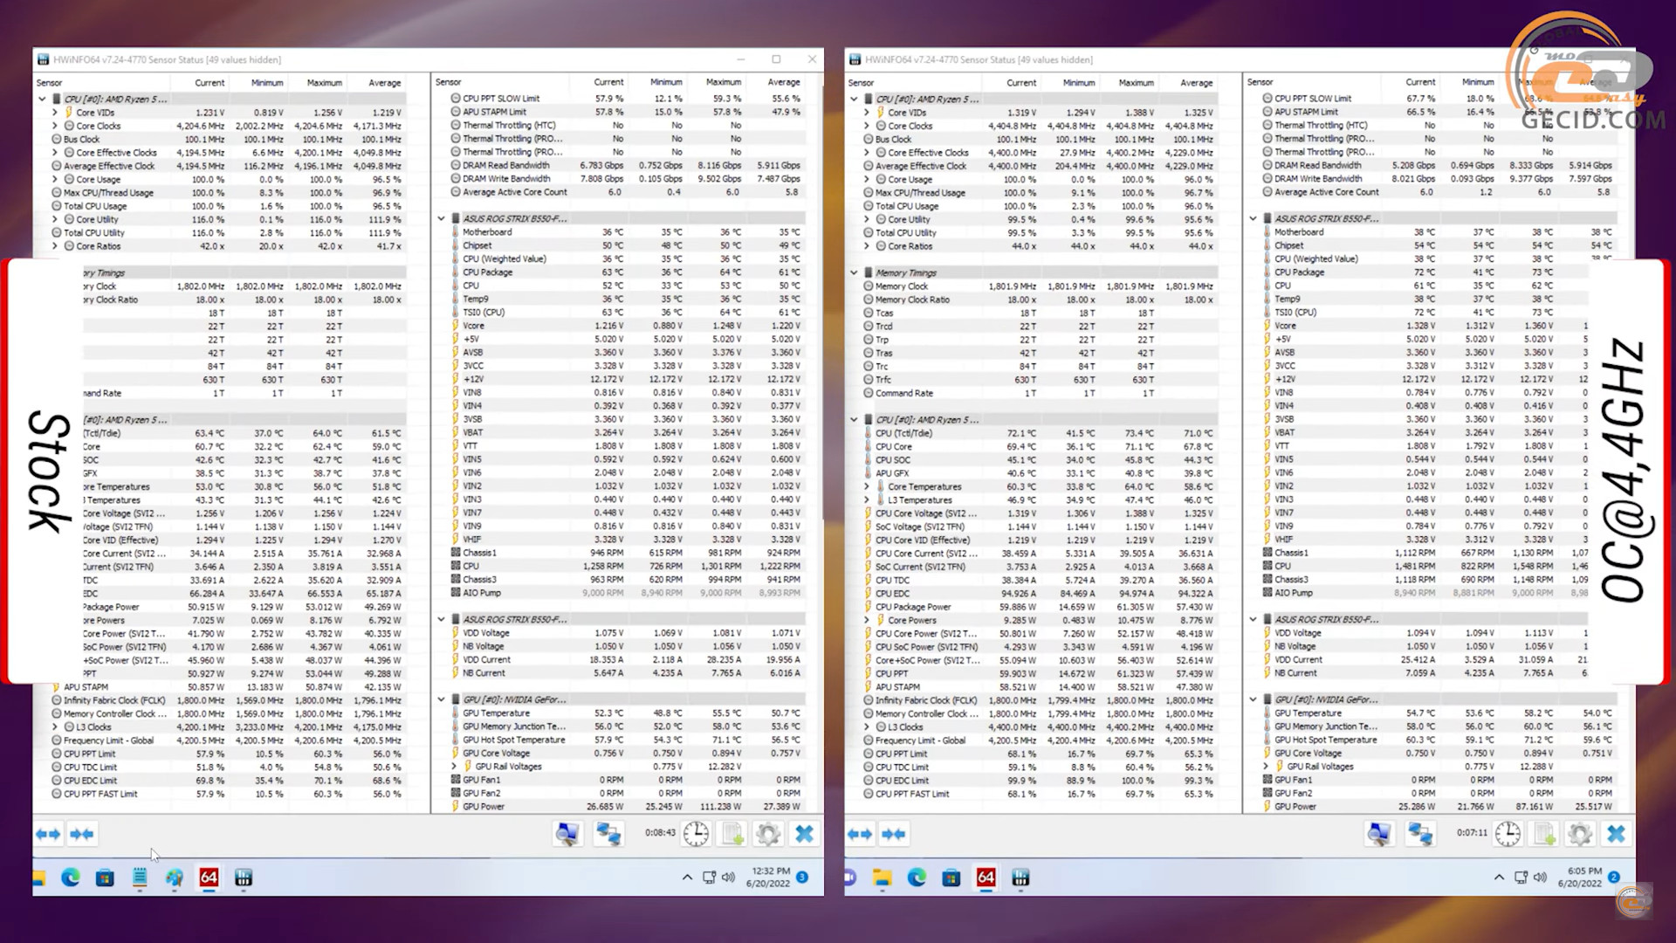
Task: Expand Core Ratios in Stock window
Action: 54,246
